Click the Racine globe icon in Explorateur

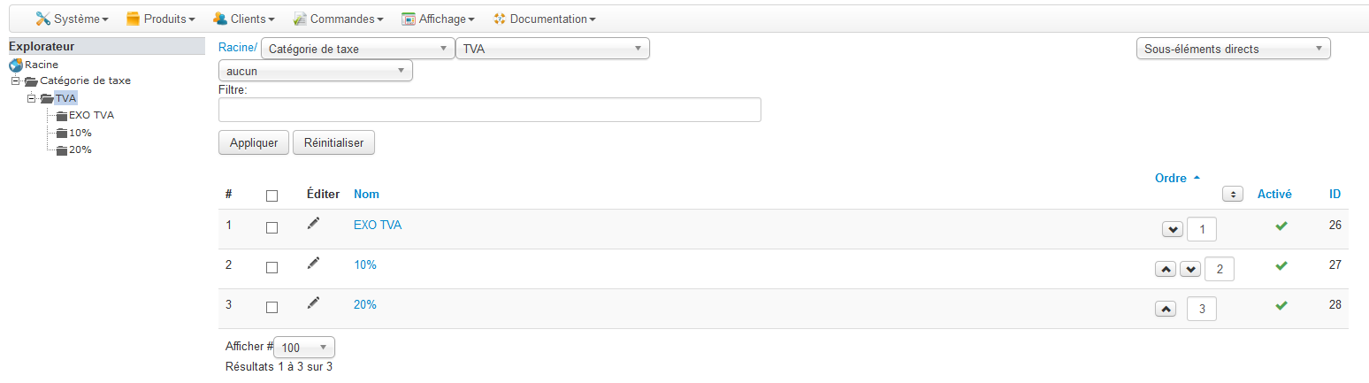pyautogui.click(x=16, y=65)
